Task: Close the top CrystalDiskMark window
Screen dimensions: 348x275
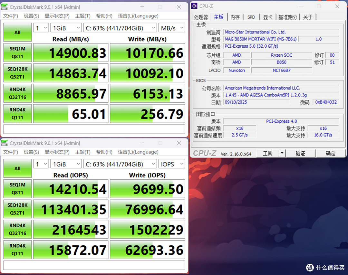Action: [x=179, y=7]
